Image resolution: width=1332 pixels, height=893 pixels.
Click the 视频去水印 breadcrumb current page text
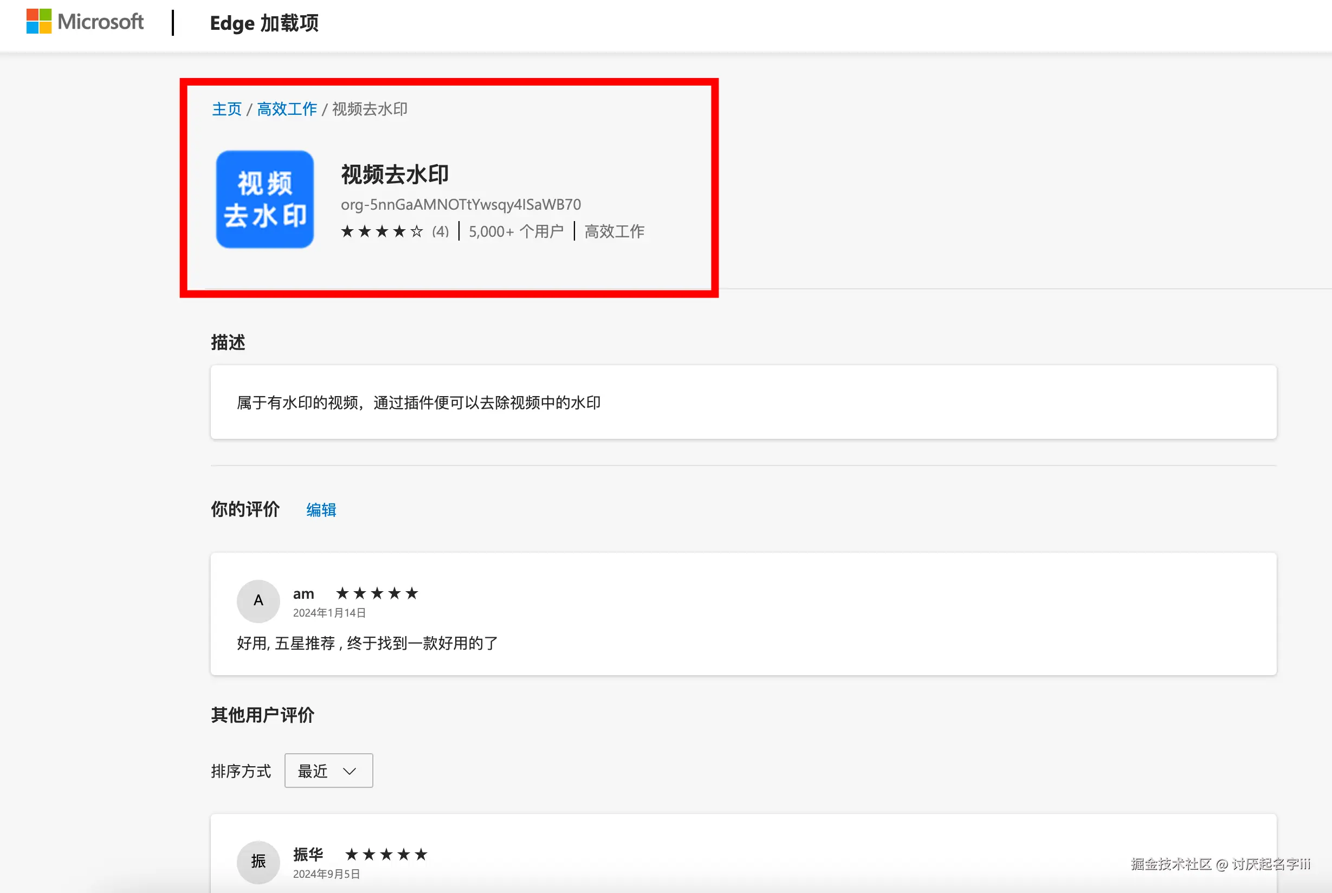[370, 109]
